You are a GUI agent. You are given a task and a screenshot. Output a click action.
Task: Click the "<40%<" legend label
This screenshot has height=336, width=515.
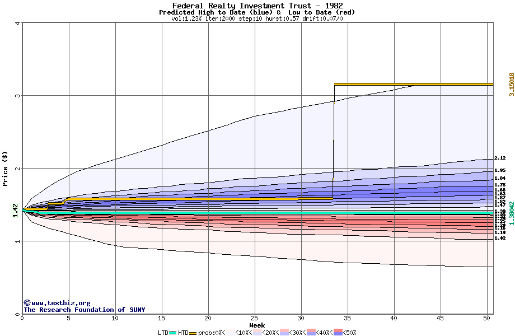point(325,333)
